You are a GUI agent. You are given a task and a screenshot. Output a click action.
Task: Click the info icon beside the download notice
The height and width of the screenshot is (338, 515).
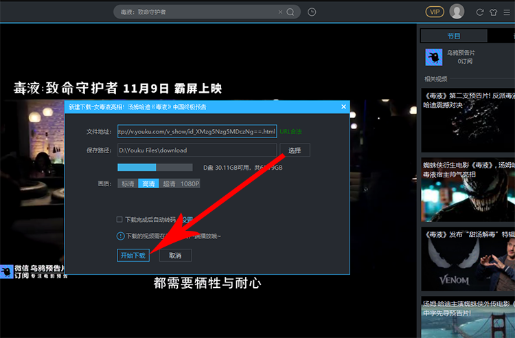coord(121,236)
